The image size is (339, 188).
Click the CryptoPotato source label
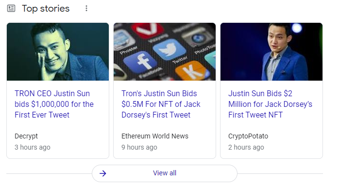pyautogui.click(x=248, y=136)
